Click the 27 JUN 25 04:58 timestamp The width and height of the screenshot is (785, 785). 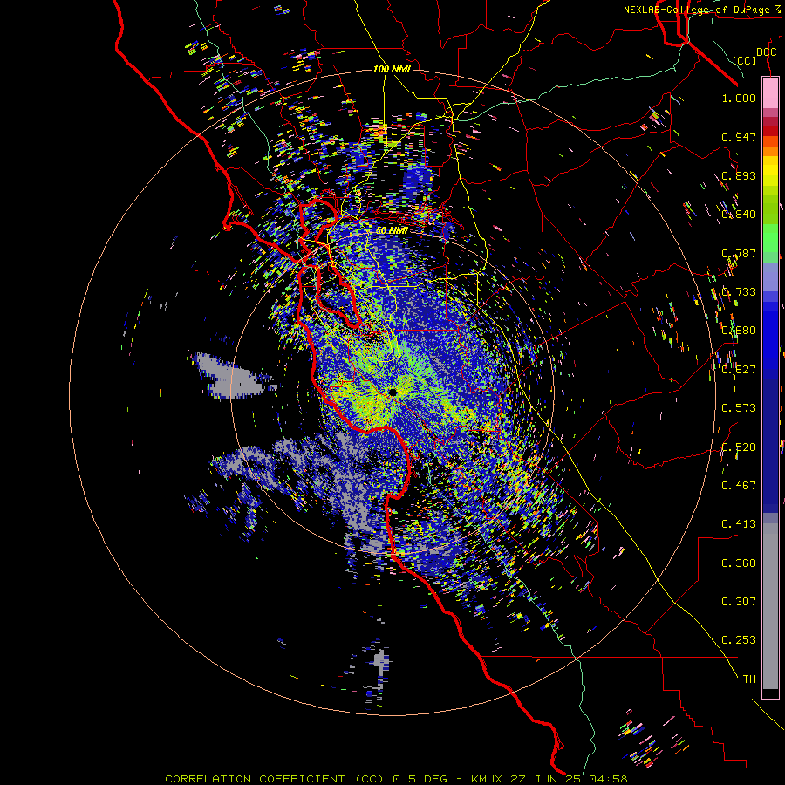[x=570, y=779]
